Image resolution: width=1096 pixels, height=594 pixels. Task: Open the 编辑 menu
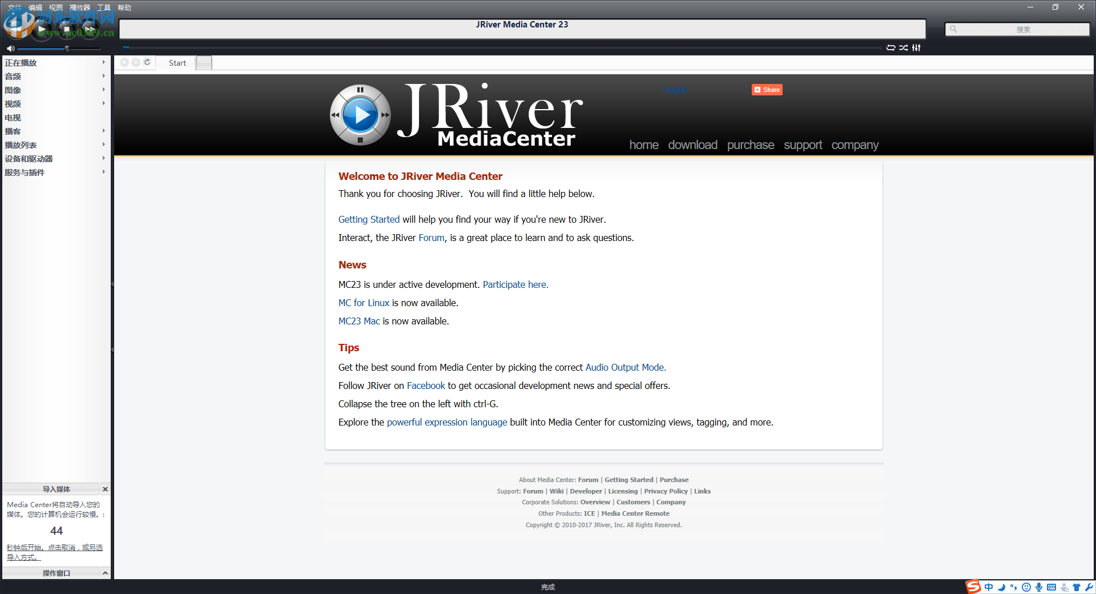click(x=35, y=7)
